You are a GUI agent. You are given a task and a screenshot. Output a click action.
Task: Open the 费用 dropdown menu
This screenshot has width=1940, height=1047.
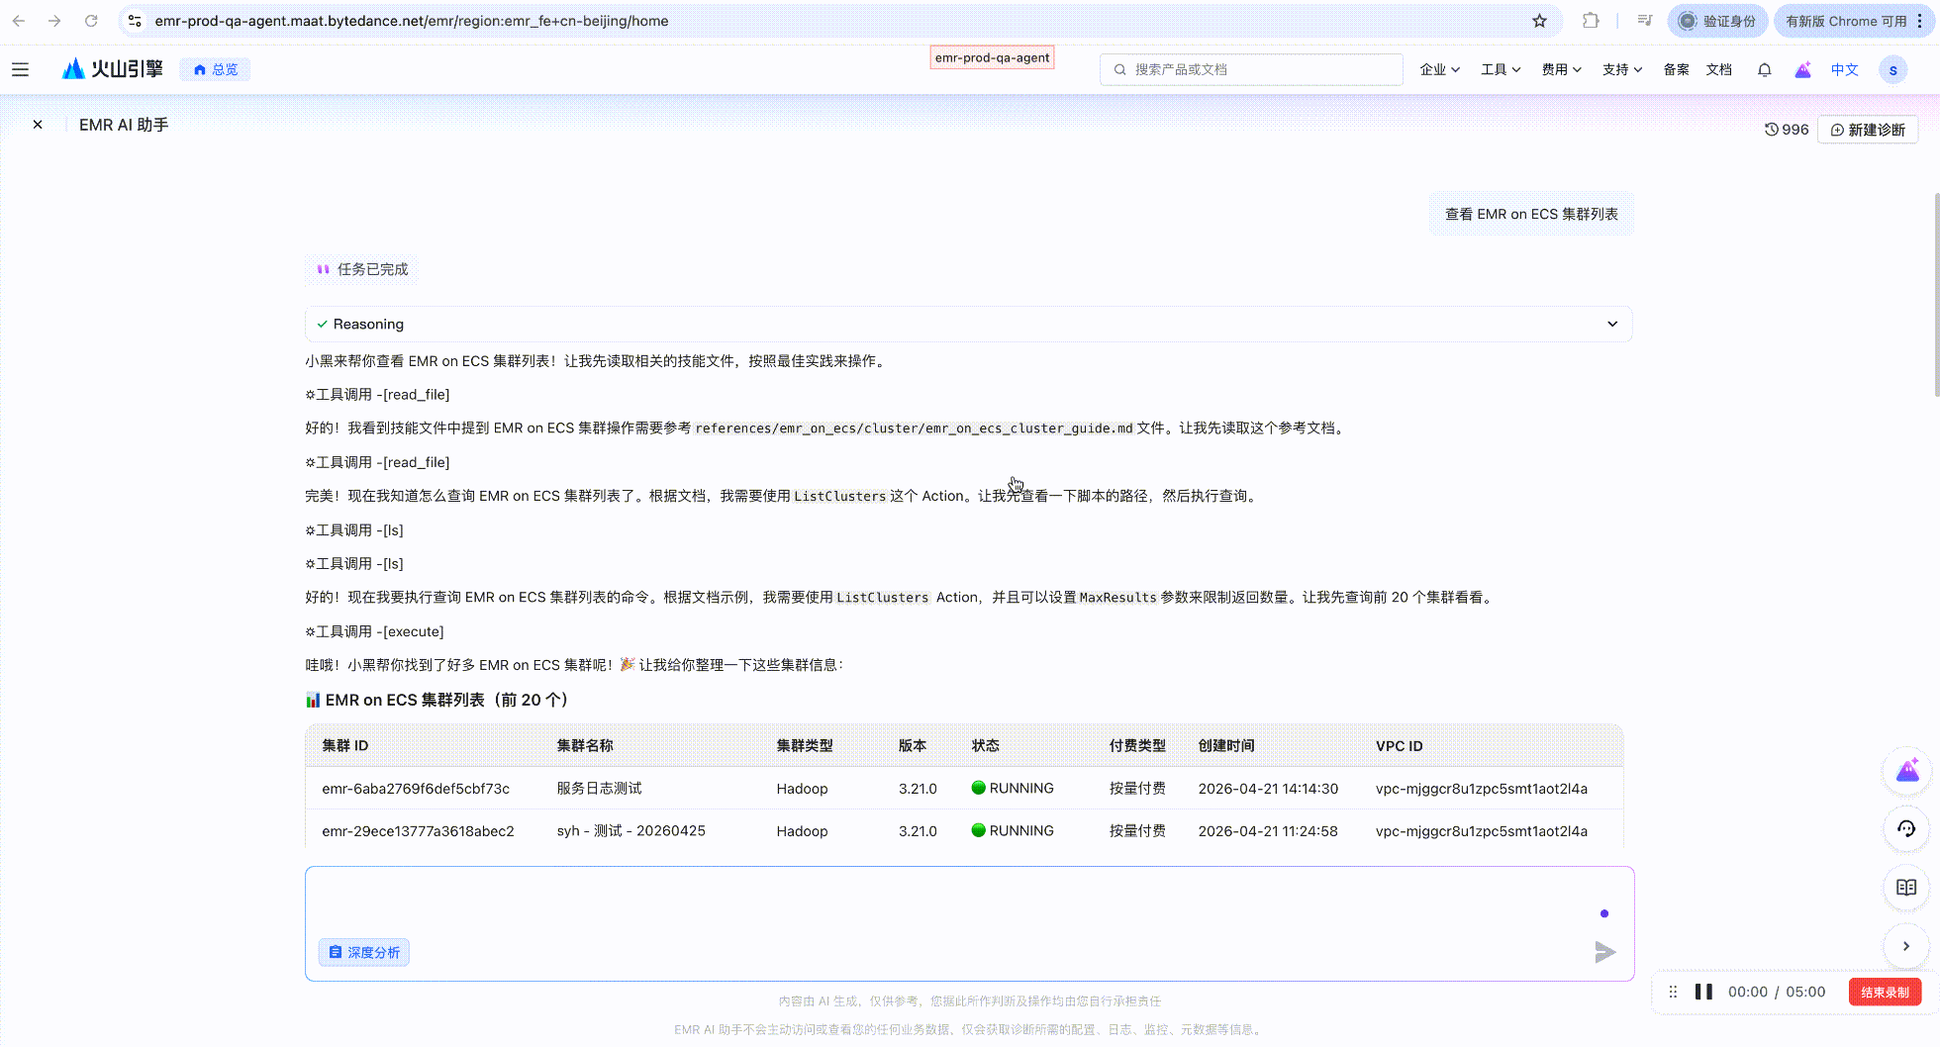tap(1561, 69)
